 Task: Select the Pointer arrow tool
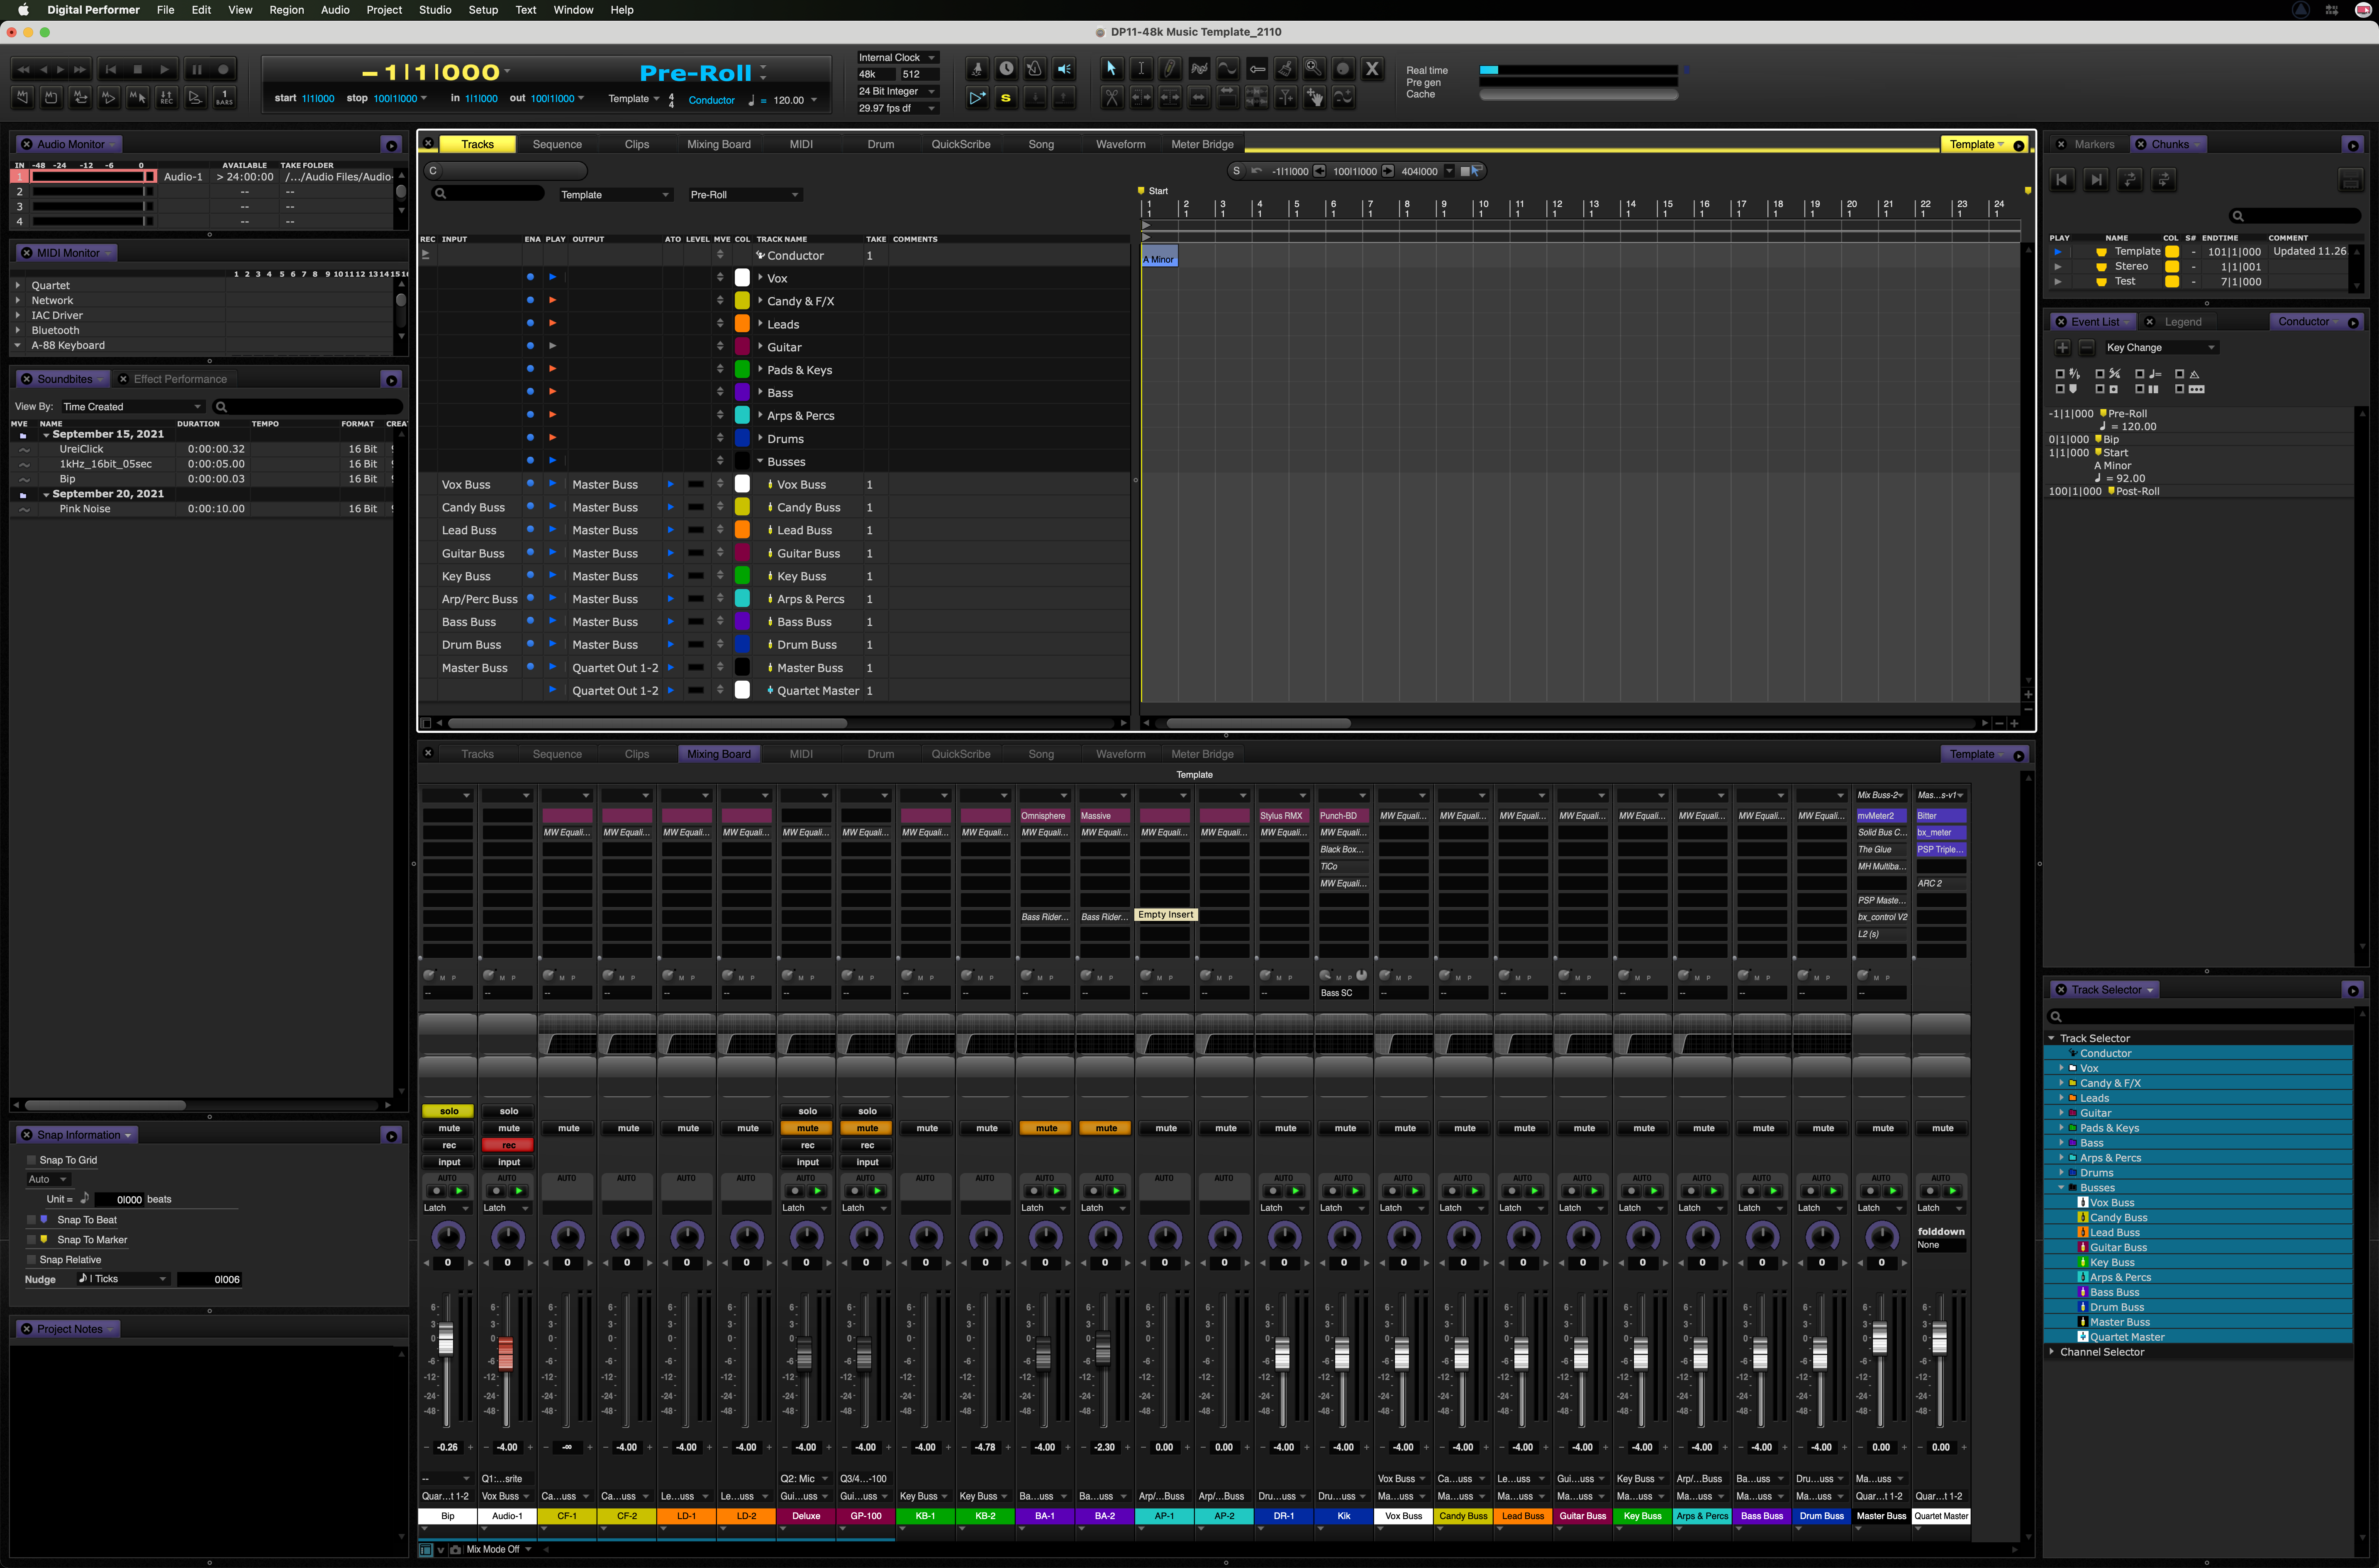1111,69
